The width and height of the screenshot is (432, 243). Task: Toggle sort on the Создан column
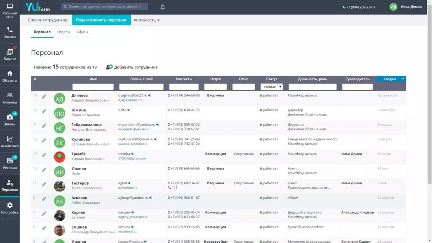[391, 79]
